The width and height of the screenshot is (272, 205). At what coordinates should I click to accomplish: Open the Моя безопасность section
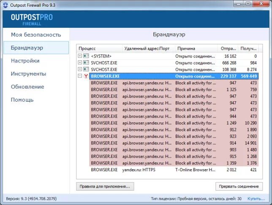[x=36, y=35]
